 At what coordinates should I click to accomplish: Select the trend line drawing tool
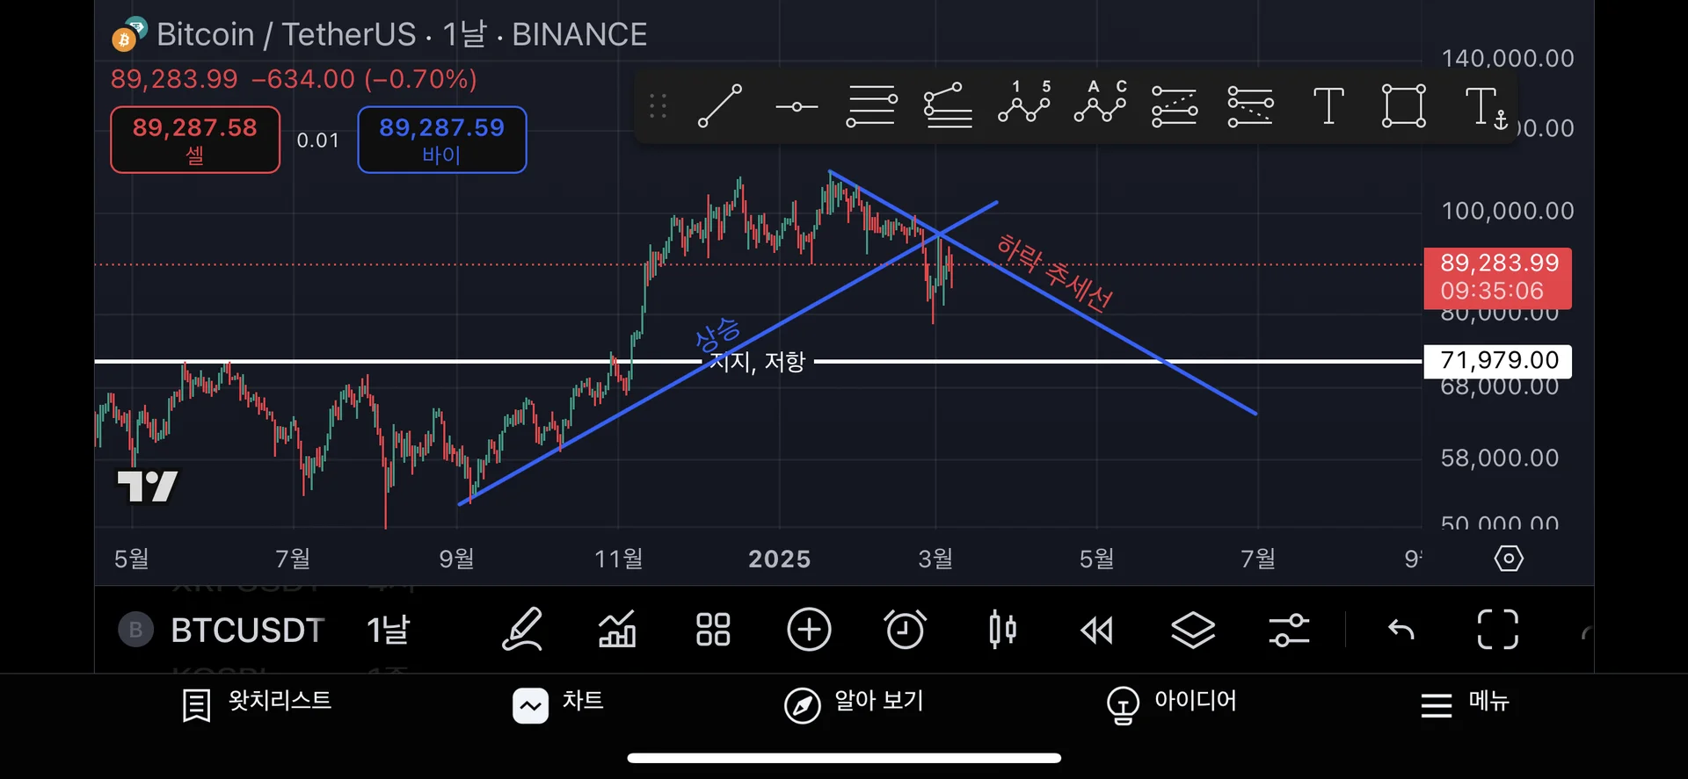(720, 106)
